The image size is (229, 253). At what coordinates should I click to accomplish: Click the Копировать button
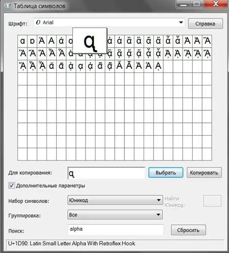click(204, 173)
